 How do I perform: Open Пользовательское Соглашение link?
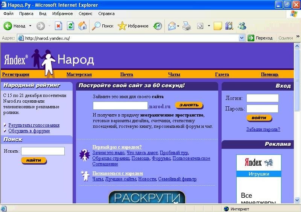151,161
